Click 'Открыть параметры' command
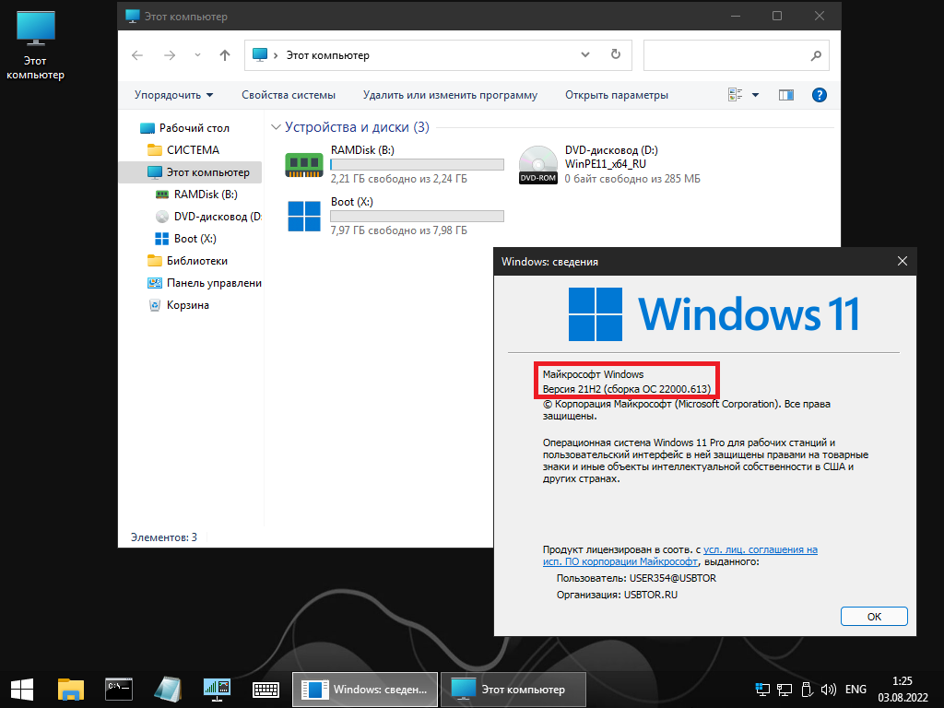 point(617,95)
